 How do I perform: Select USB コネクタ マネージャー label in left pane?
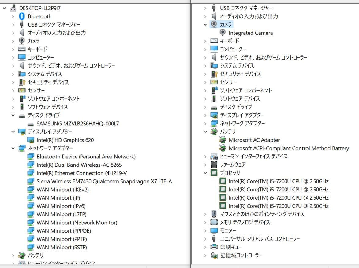(54, 24)
